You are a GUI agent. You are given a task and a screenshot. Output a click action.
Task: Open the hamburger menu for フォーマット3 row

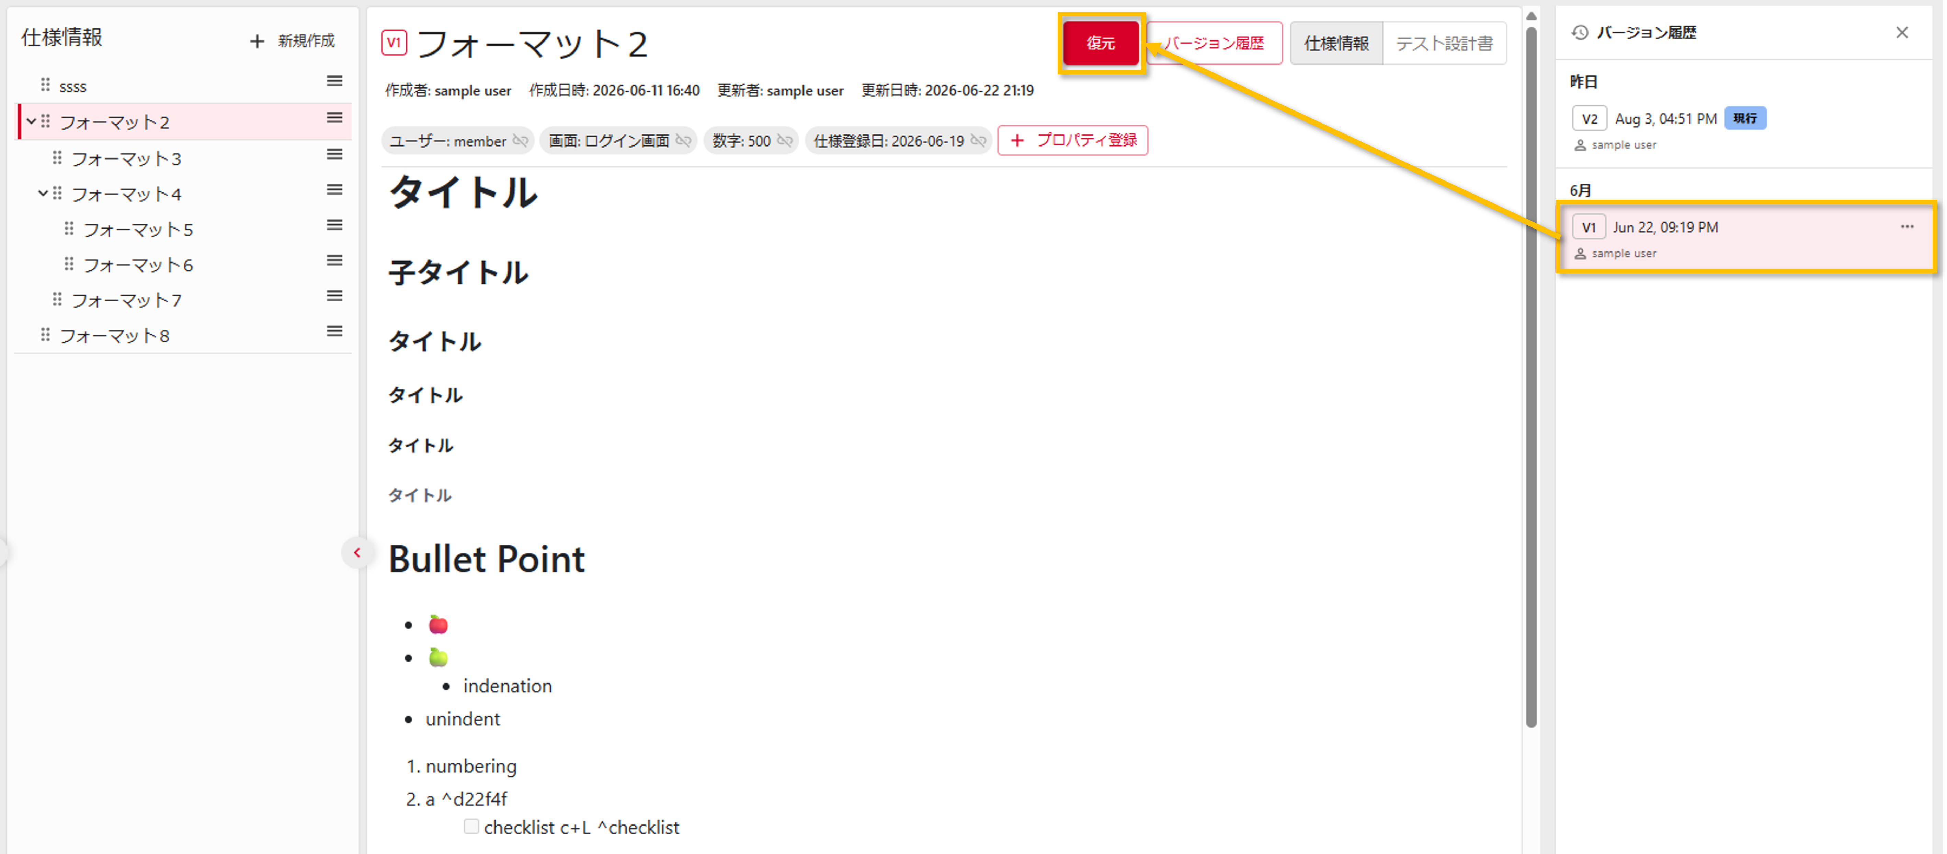(334, 154)
